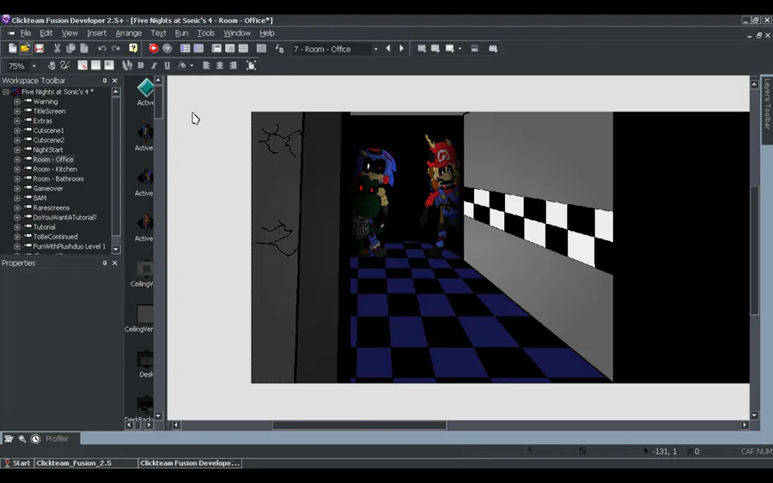Click Run Project icon
Viewport: 773px width, 483px height.
[422, 48]
